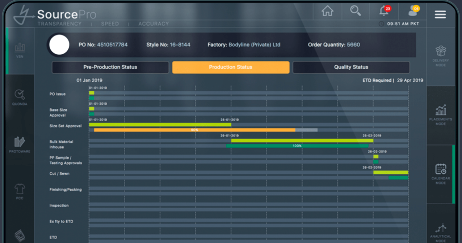Image resolution: width=462 pixels, height=243 pixels.
Task: Click the 01 Jan 2019 start date
Action: 89,80
